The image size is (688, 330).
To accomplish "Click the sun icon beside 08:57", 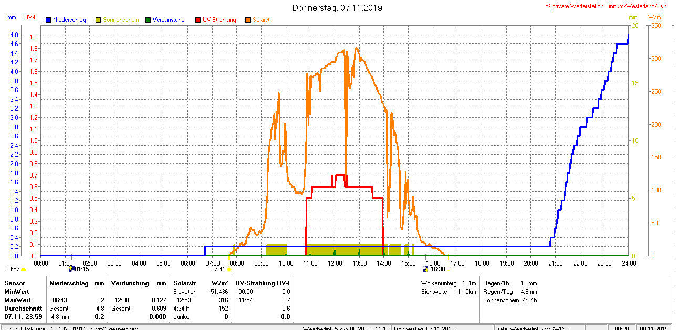I will 23,269.
